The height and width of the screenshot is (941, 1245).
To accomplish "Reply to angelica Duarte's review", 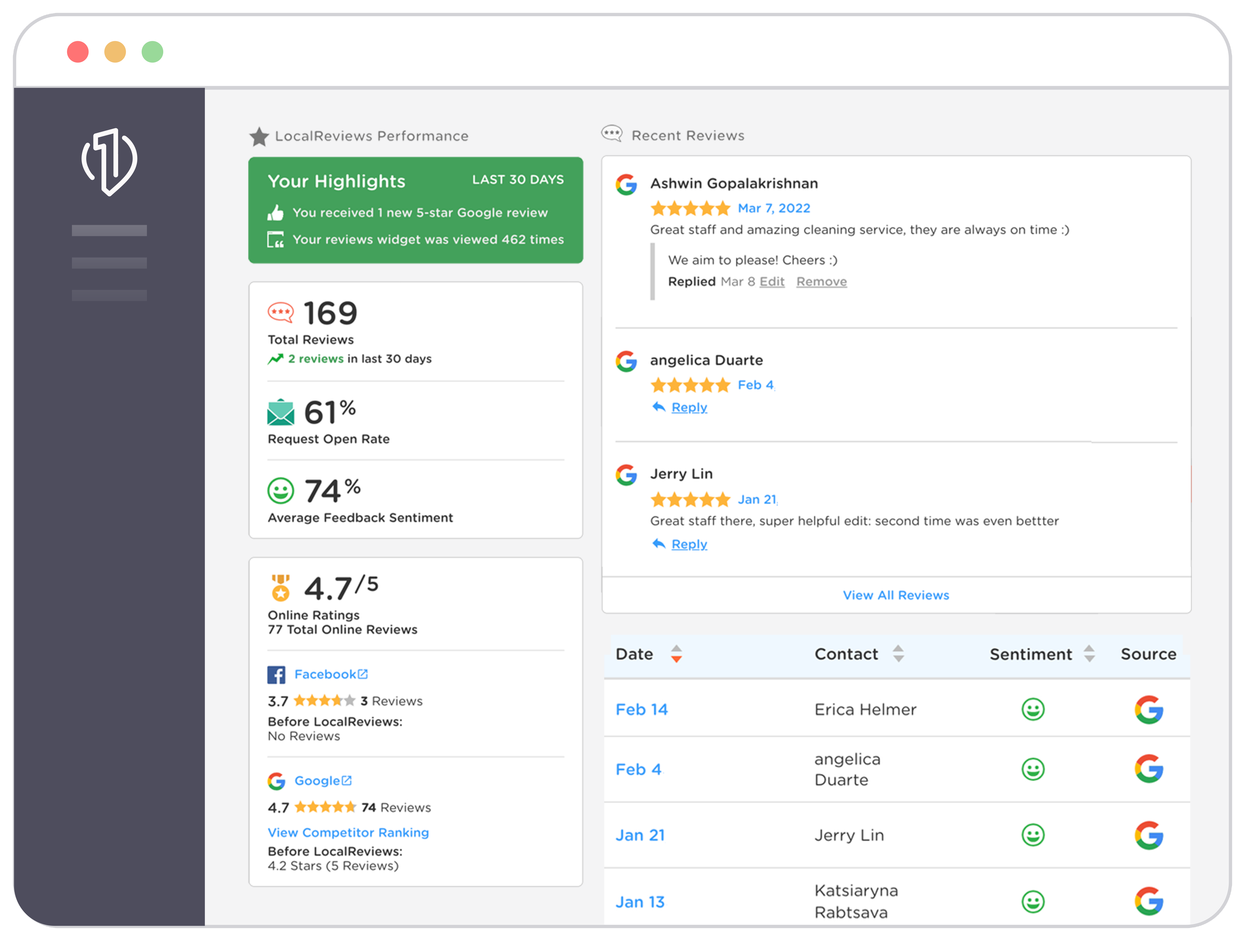I will point(689,407).
